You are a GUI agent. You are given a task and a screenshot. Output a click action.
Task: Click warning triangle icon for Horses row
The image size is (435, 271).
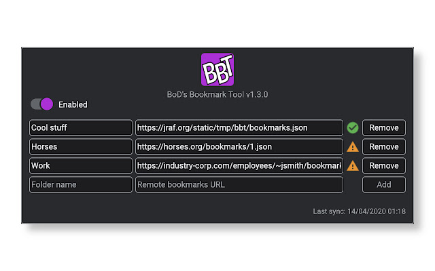[x=352, y=146]
